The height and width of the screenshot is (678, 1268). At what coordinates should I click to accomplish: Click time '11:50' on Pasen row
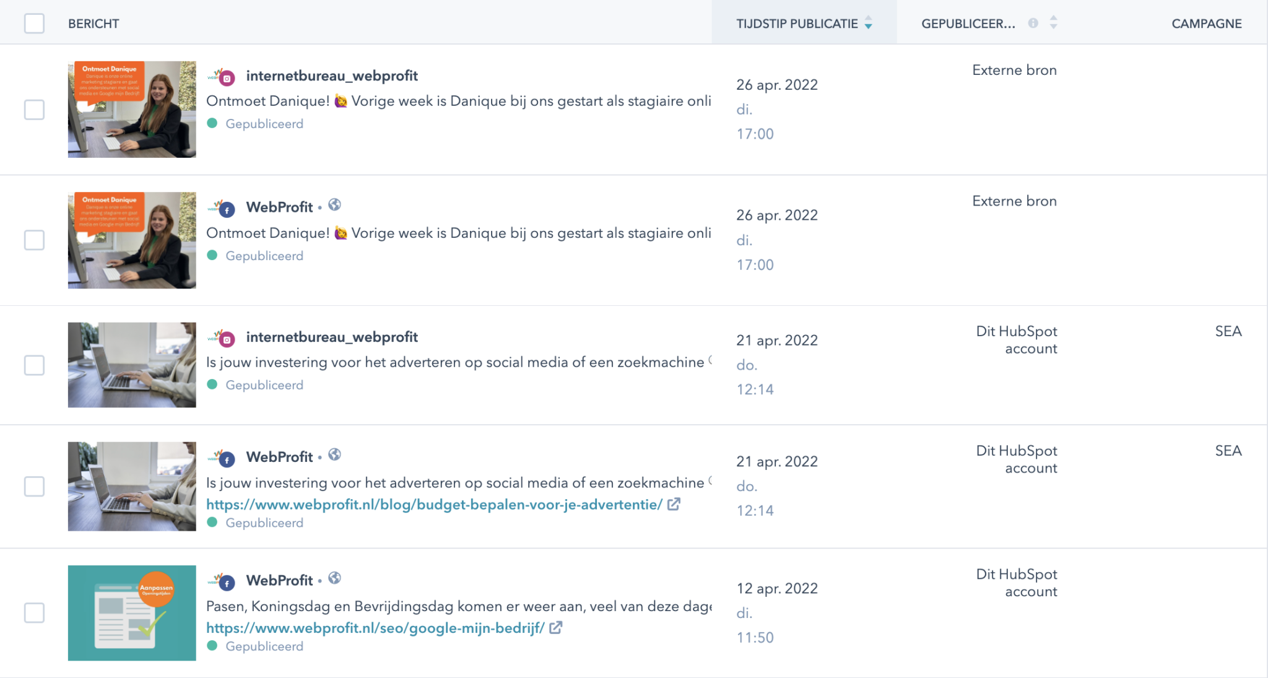755,637
